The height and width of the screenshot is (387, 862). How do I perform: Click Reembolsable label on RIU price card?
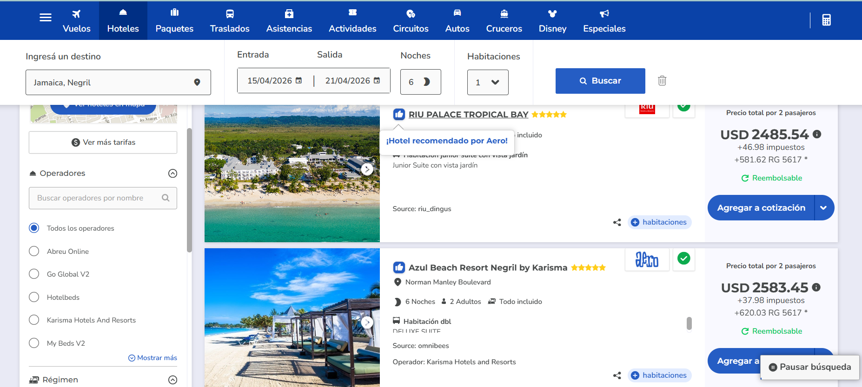pyautogui.click(x=771, y=178)
